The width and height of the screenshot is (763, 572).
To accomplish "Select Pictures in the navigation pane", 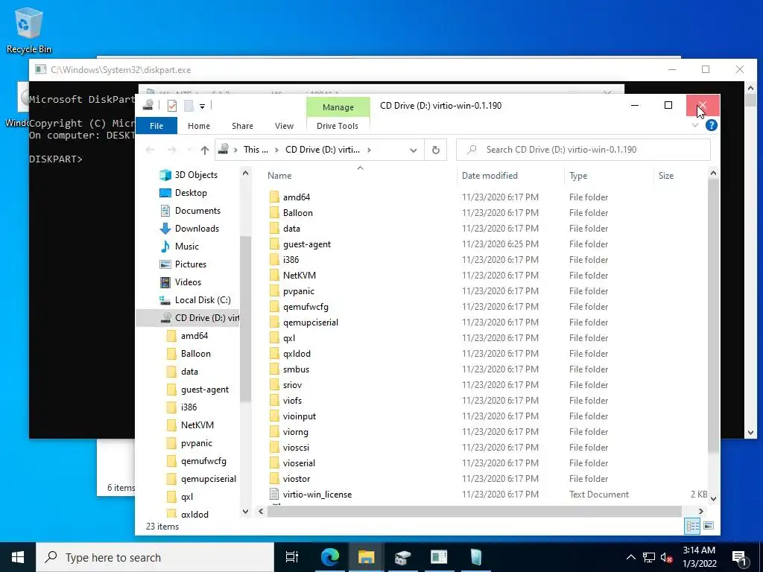I will point(183,264).
